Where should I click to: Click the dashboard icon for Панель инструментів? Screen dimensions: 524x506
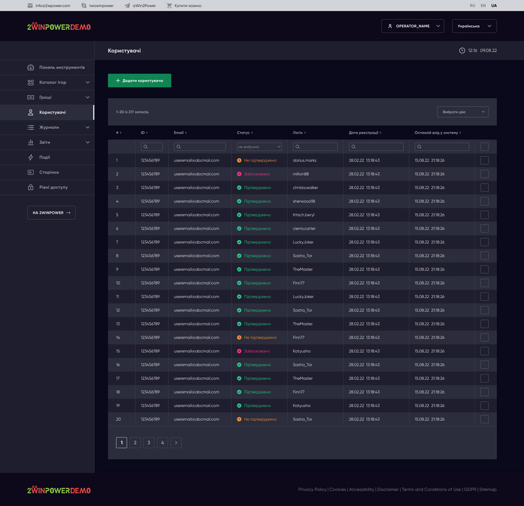pos(30,68)
